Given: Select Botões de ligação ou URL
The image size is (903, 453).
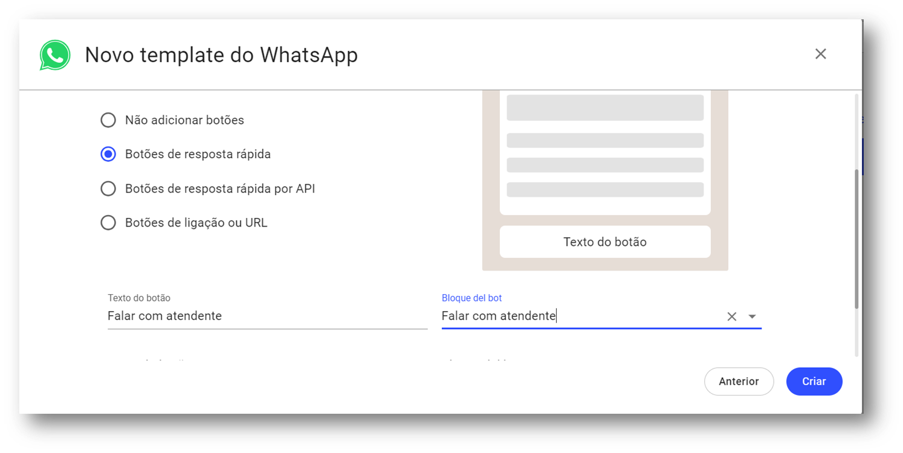Looking at the screenshot, I should click(x=108, y=223).
